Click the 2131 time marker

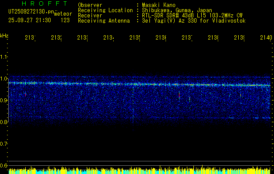click(x=30, y=38)
